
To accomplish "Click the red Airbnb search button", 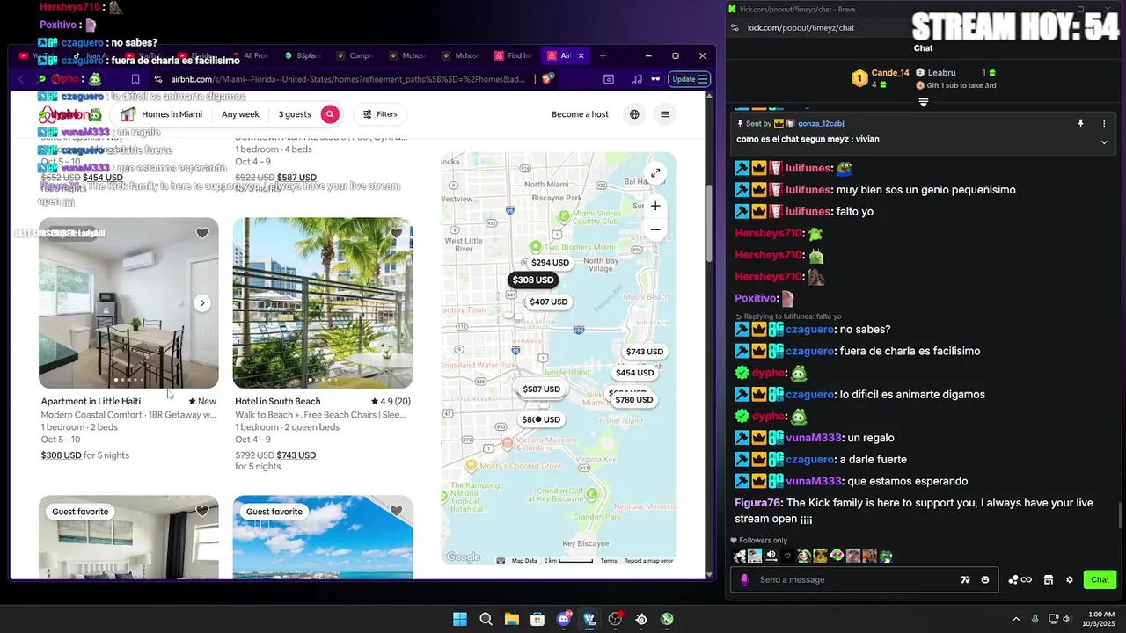I will [330, 114].
